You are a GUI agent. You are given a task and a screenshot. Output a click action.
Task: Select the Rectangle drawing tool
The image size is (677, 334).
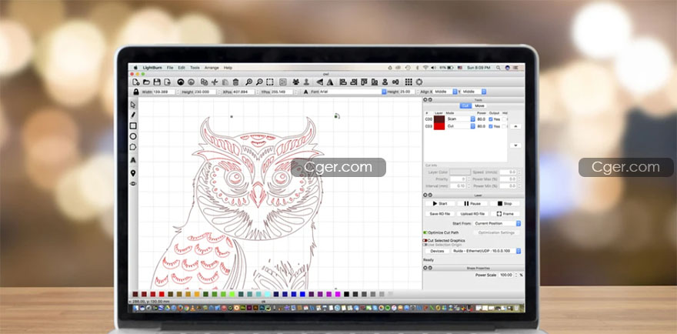[x=133, y=125]
